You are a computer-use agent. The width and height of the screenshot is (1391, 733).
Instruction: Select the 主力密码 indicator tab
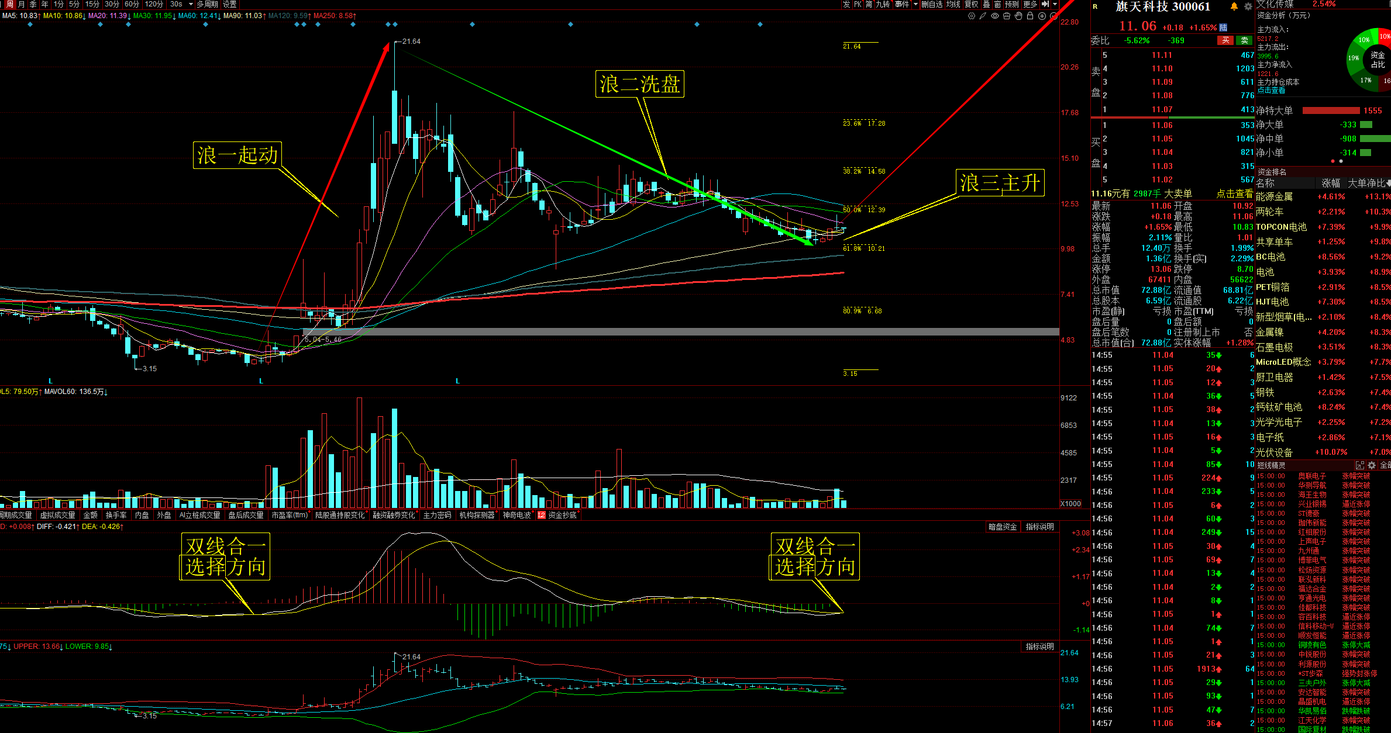(x=437, y=515)
